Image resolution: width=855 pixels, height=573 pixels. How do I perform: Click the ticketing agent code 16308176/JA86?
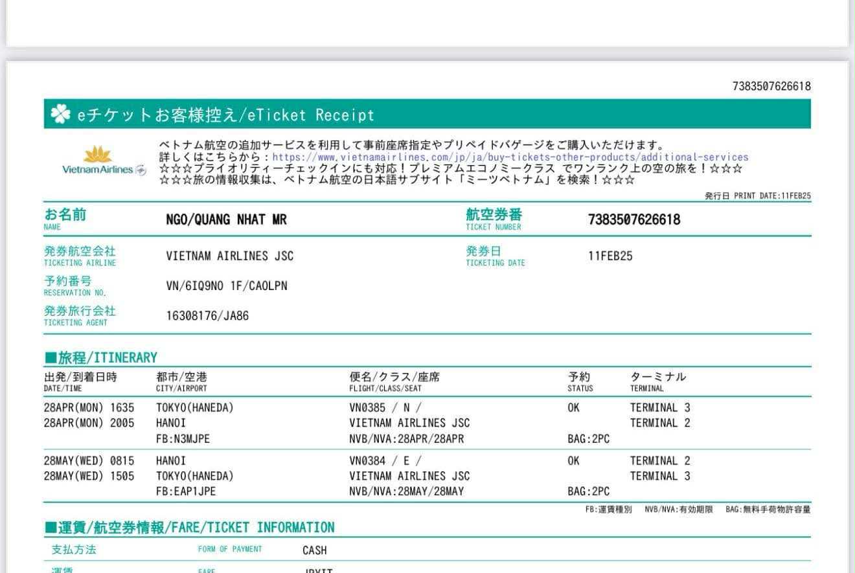207,316
